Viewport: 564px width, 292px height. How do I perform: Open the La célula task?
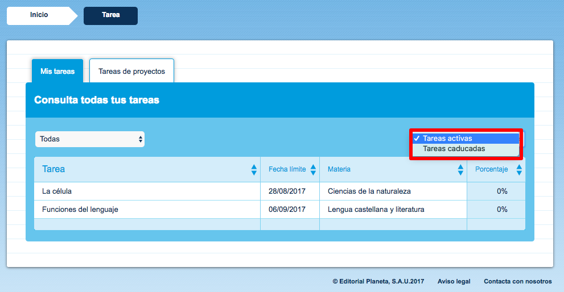click(x=57, y=191)
